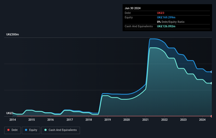
Task: Click the 2022 x-axis label
Action: tap(164, 120)
